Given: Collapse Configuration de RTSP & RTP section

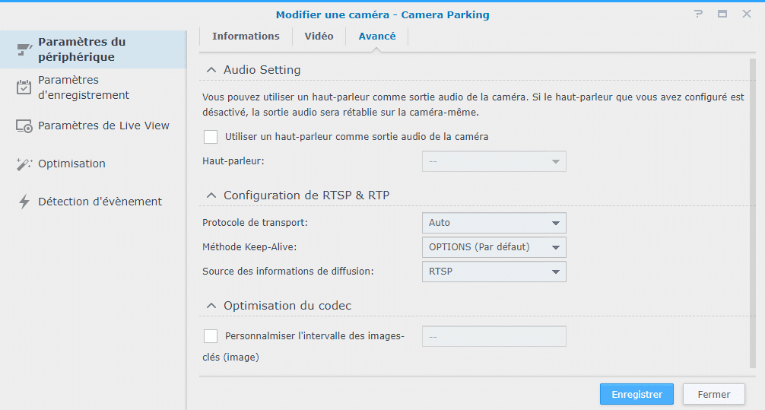Looking at the screenshot, I should tap(211, 195).
